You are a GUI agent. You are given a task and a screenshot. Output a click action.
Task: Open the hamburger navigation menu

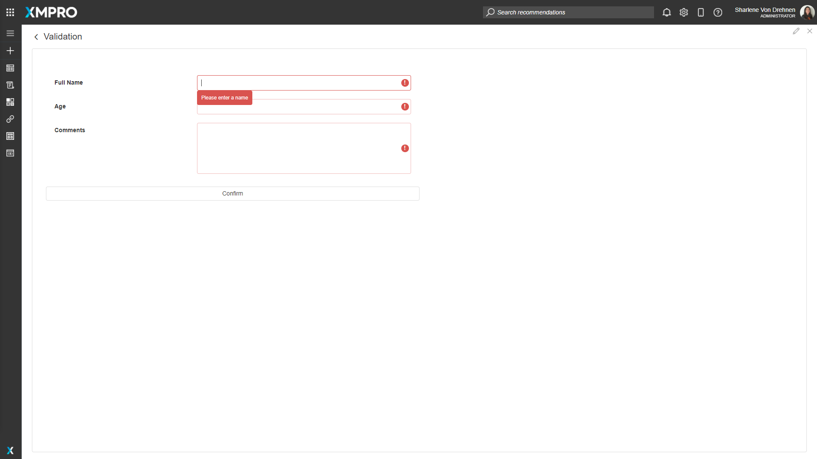[10, 33]
